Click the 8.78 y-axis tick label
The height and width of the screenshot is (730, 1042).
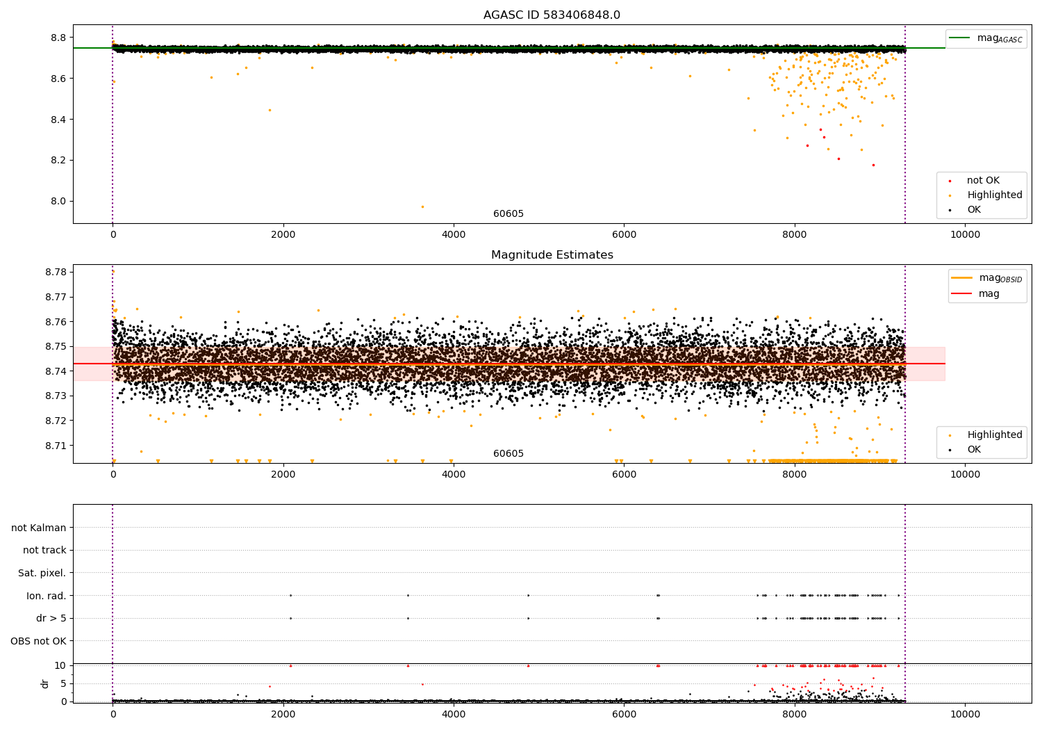[x=56, y=272]
